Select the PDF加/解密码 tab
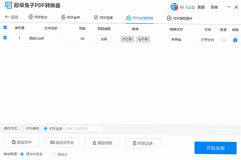Viewport: 241px width, 160px height. [140, 18]
